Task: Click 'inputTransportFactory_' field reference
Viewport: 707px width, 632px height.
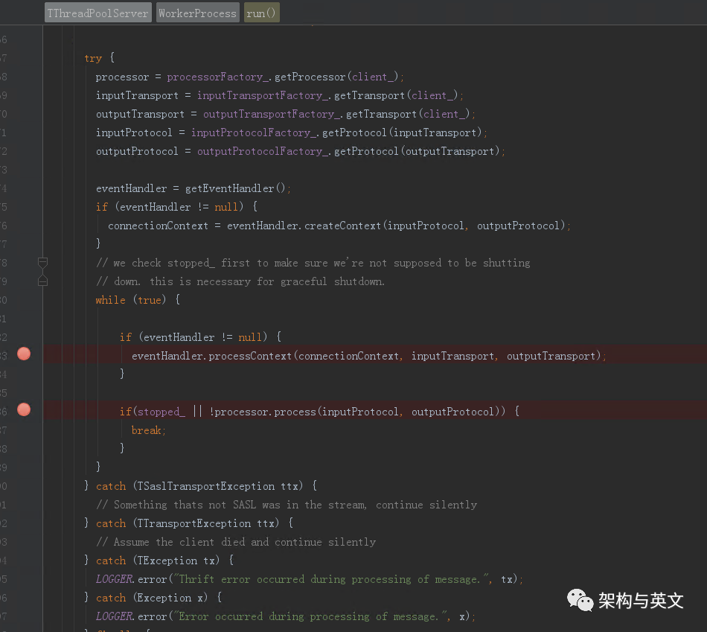Action: [263, 95]
